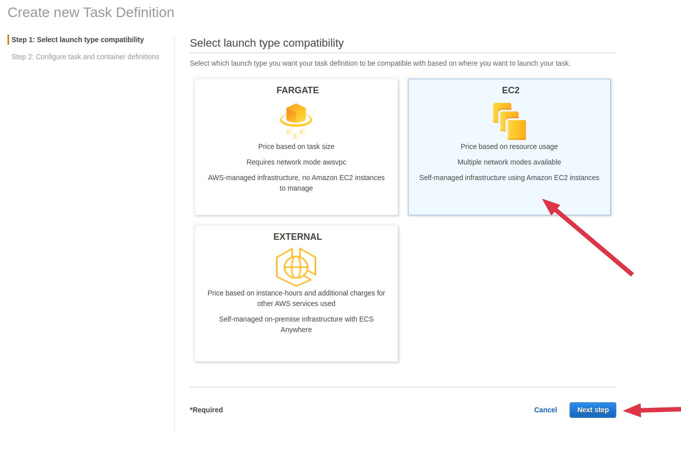Click 'Self-managed infrastructure using Amazon EC2 instances'

click(509, 178)
